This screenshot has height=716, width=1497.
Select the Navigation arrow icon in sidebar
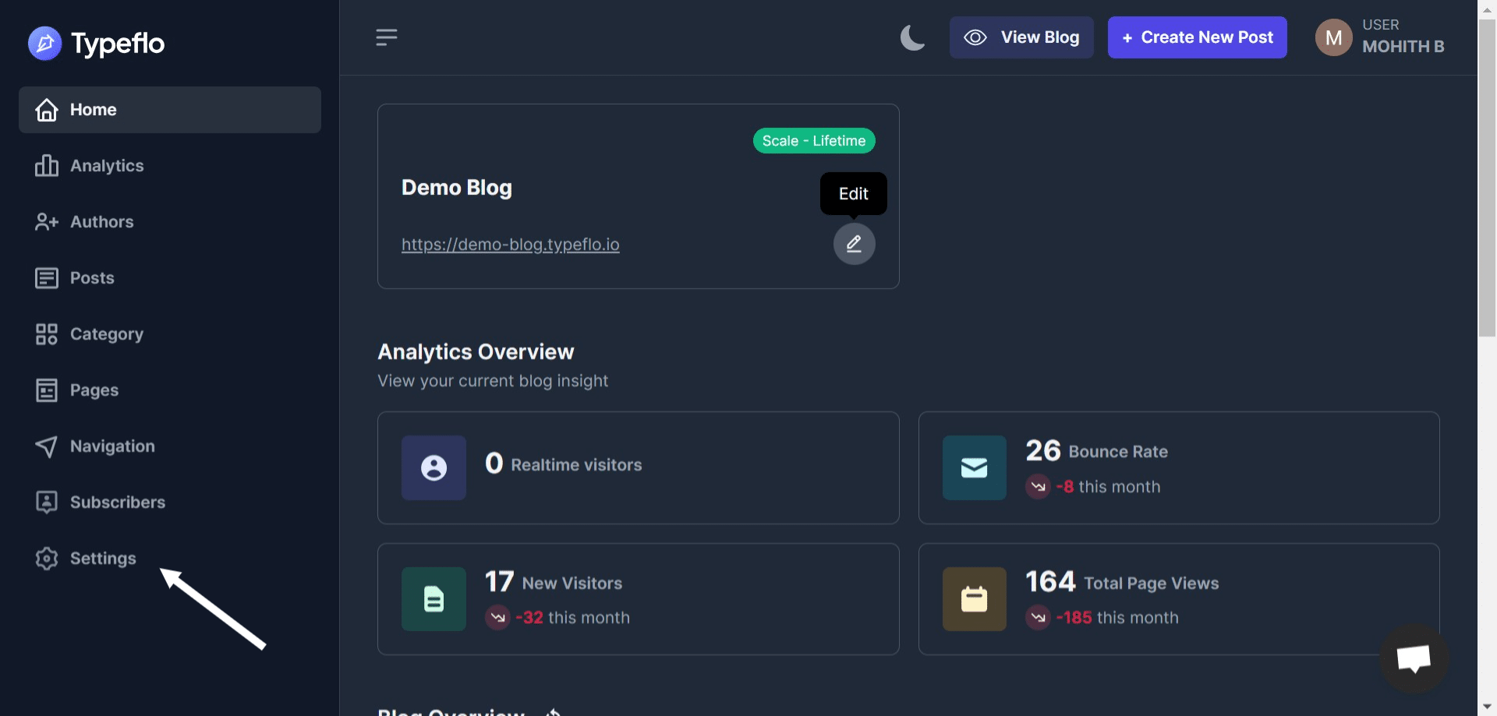[x=47, y=446]
